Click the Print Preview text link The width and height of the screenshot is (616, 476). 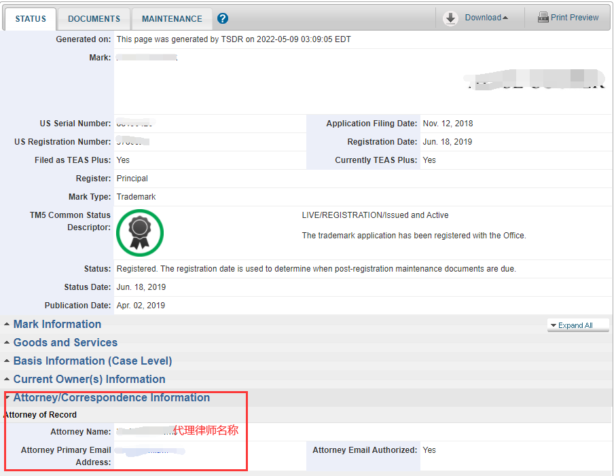[575, 18]
